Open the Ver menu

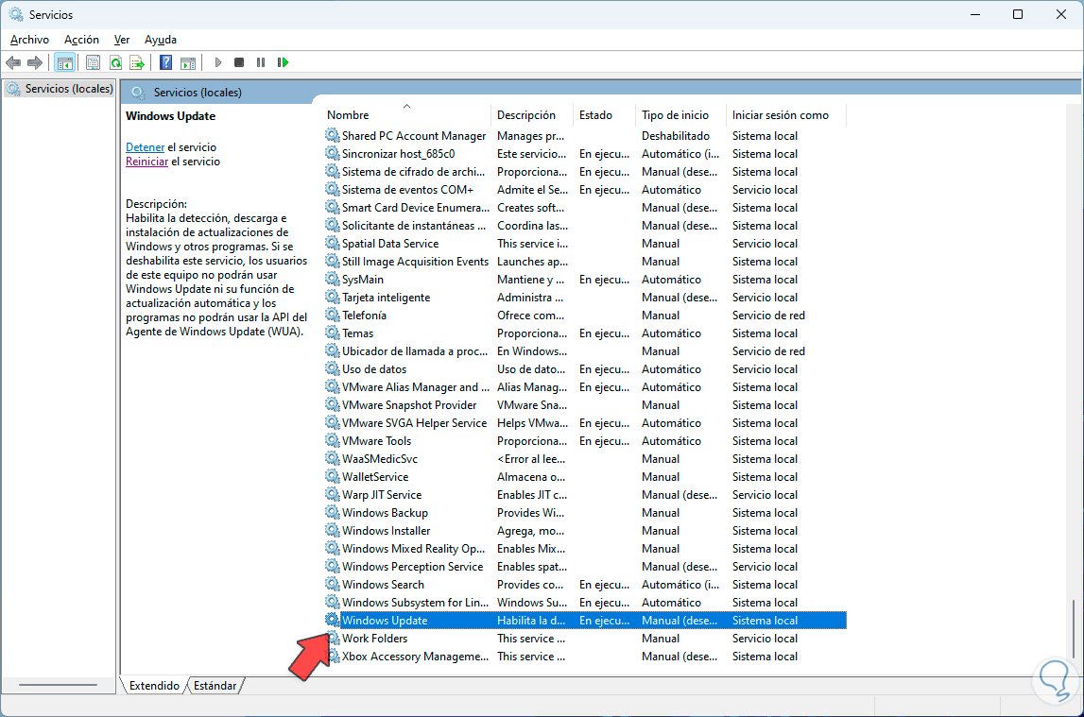[122, 40]
